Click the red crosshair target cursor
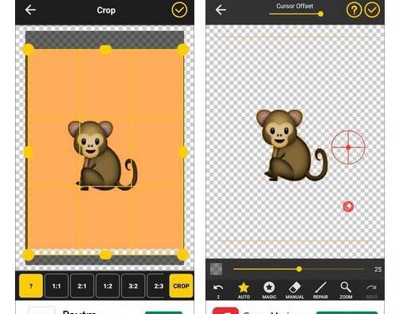399x314 pixels. (x=348, y=147)
